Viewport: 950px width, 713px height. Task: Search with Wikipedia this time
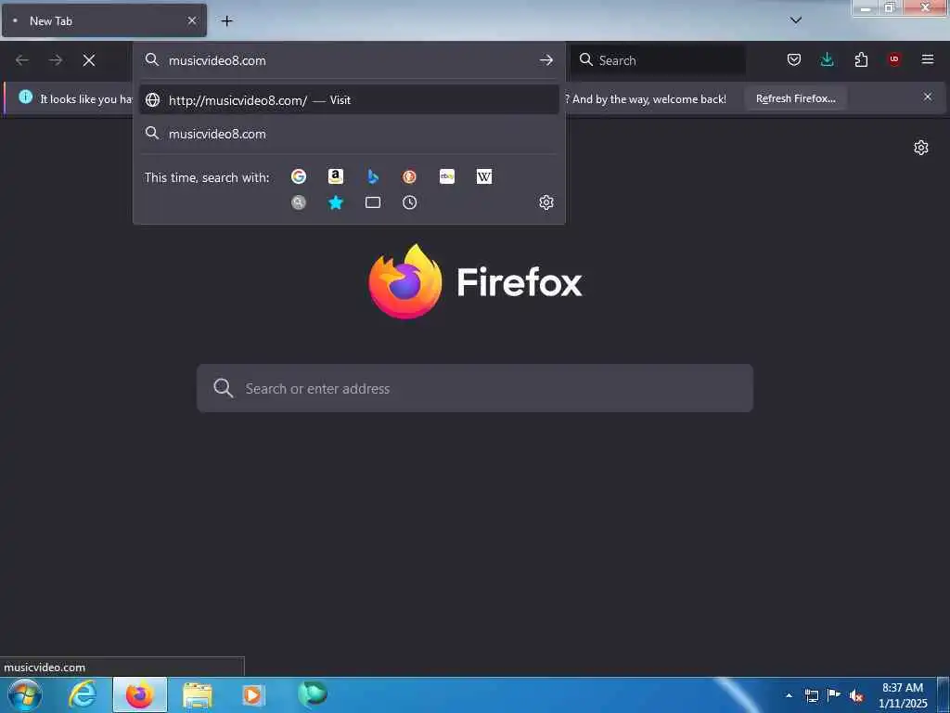[x=484, y=176]
